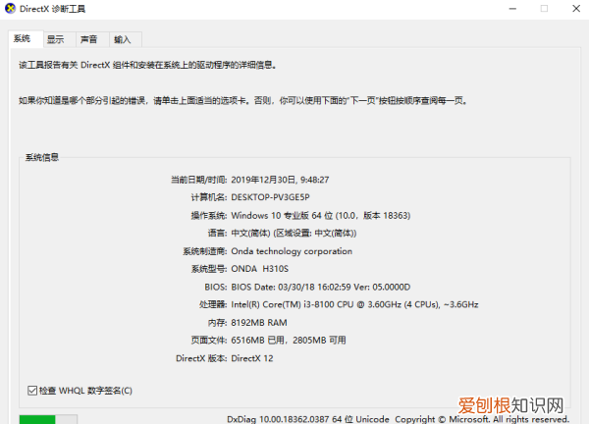This screenshot has width=589, height=424.
Task: Click the DirectX diagnostic tool title icon
Action: coord(10,8)
